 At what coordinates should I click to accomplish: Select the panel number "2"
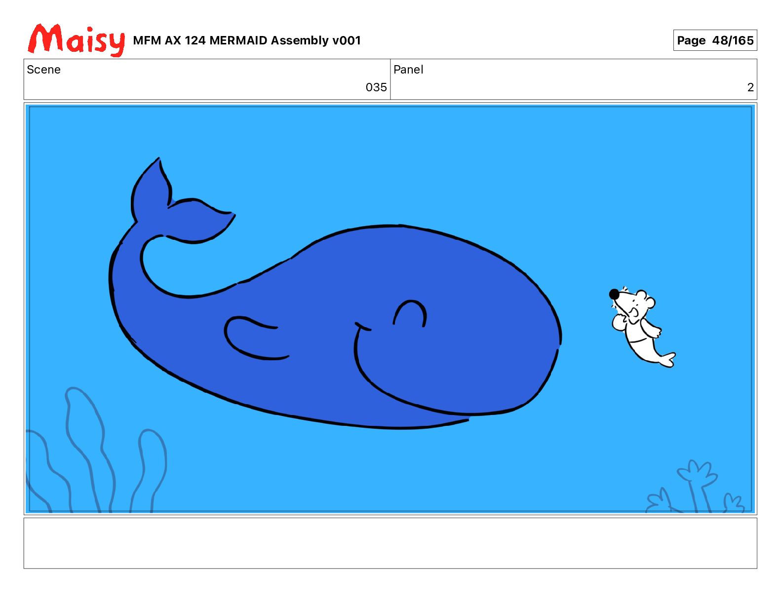pyautogui.click(x=750, y=87)
